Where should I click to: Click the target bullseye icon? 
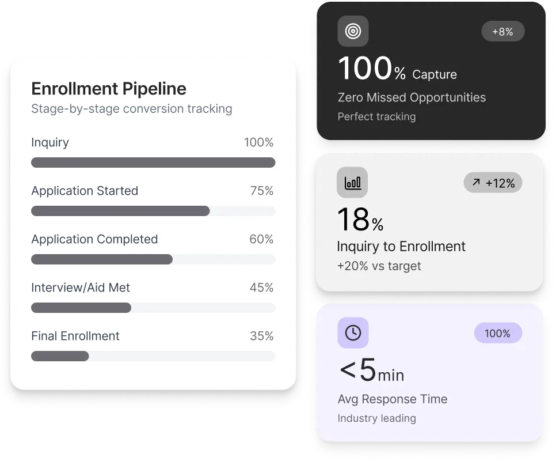[x=353, y=32]
